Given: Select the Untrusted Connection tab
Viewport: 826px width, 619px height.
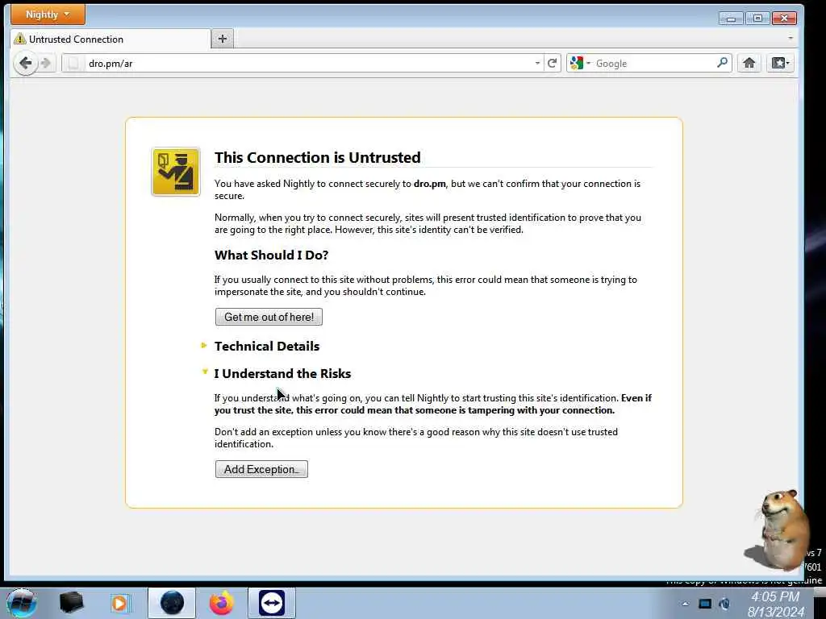Looking at the screenshot, I should point(111,39).
